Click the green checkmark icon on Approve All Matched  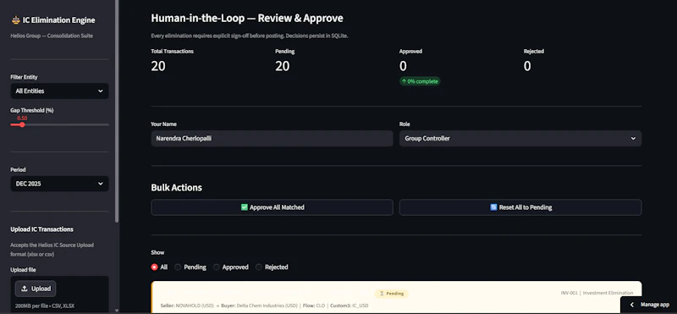point(245,207)
